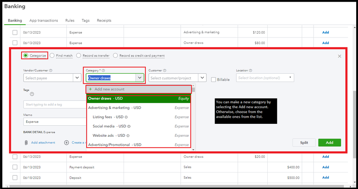Check the 06/18/2023 Deposit row checkbox
The height and width of the screenshot is (189, 358).
point(15,178)
